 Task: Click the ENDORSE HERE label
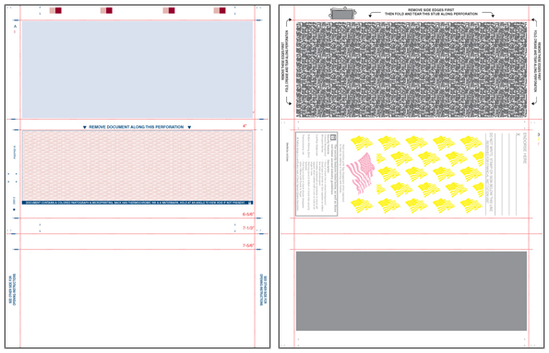click(x=525, y=148)
